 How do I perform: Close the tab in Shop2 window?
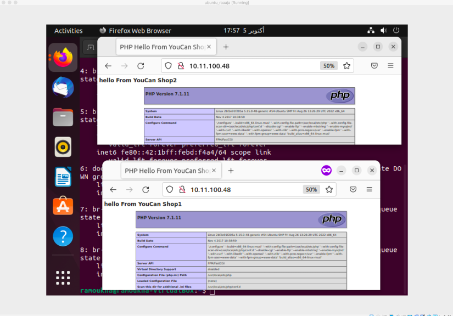209,47
